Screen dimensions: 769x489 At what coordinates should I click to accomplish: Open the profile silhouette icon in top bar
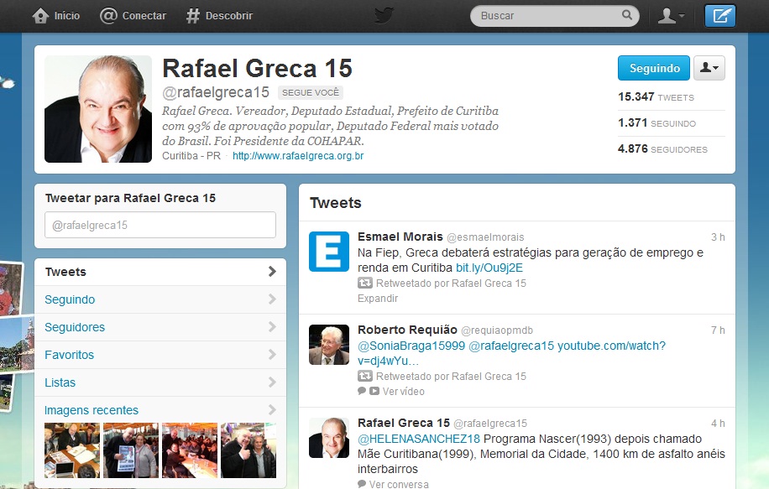667,14
